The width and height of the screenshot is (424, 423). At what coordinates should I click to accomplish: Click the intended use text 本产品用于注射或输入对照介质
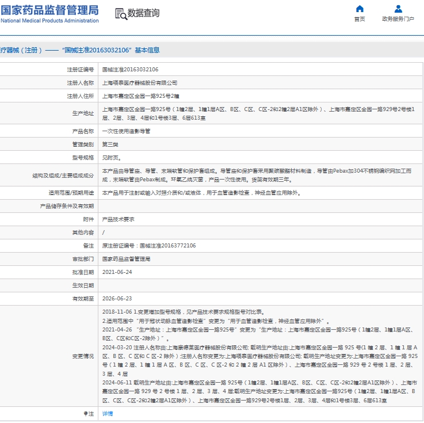point(201,193)
